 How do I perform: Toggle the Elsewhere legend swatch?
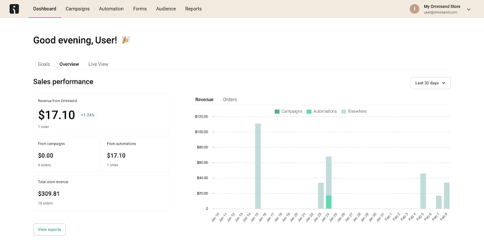coord(344,111)
